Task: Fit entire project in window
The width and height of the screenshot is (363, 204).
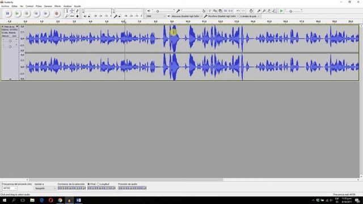Action: point(274,11)
